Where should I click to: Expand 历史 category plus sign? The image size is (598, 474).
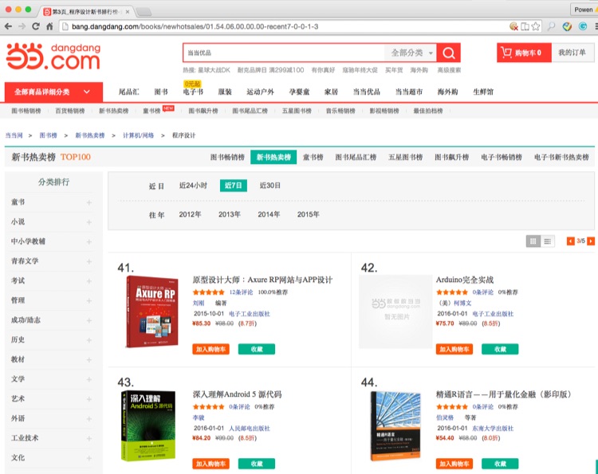pyautogui.click(x=89, y=340)
